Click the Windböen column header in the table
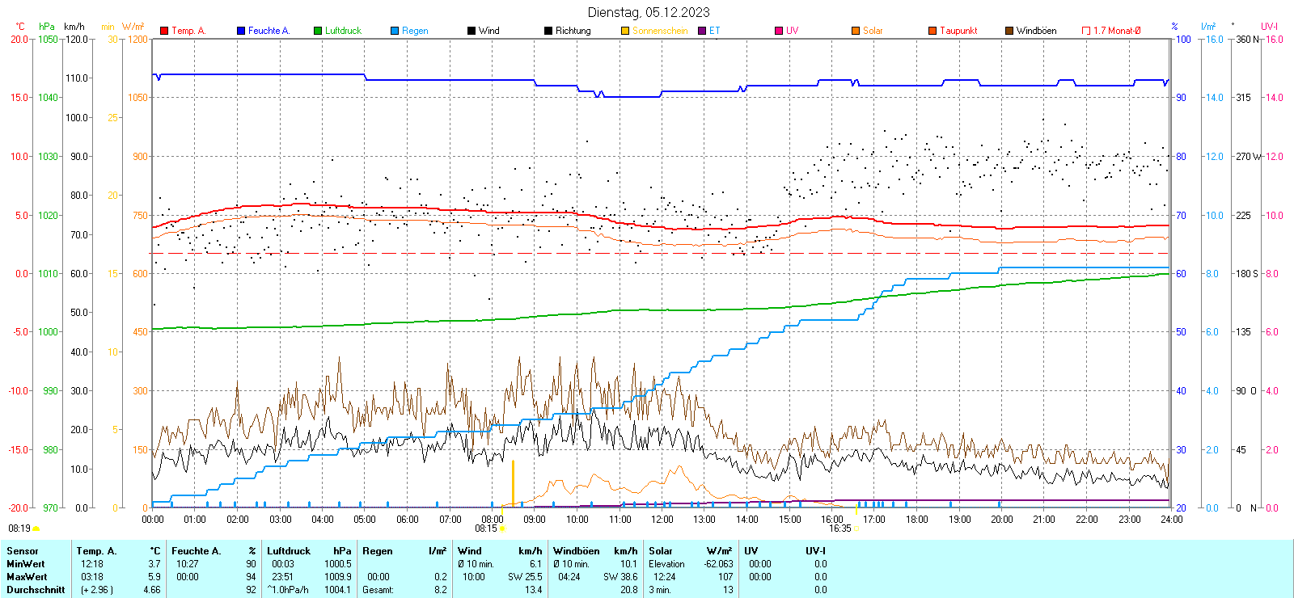The image size is (1294, 598). tap(577, 551)
